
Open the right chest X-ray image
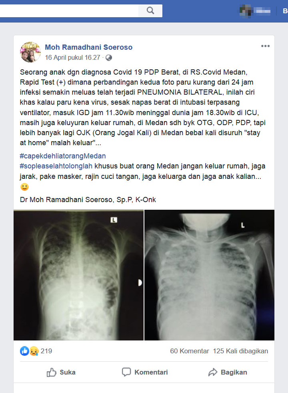point(210,275)
